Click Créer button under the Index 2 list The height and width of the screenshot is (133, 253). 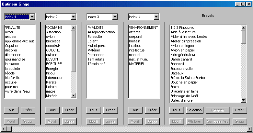69,110
